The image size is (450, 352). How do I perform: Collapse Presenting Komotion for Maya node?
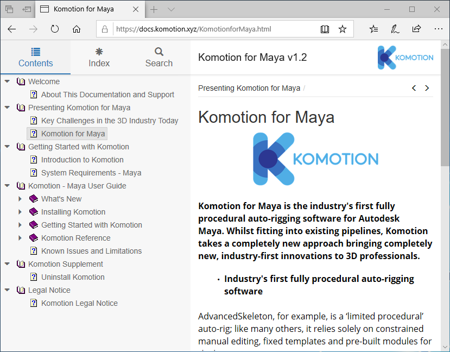(x=8, y=108)
